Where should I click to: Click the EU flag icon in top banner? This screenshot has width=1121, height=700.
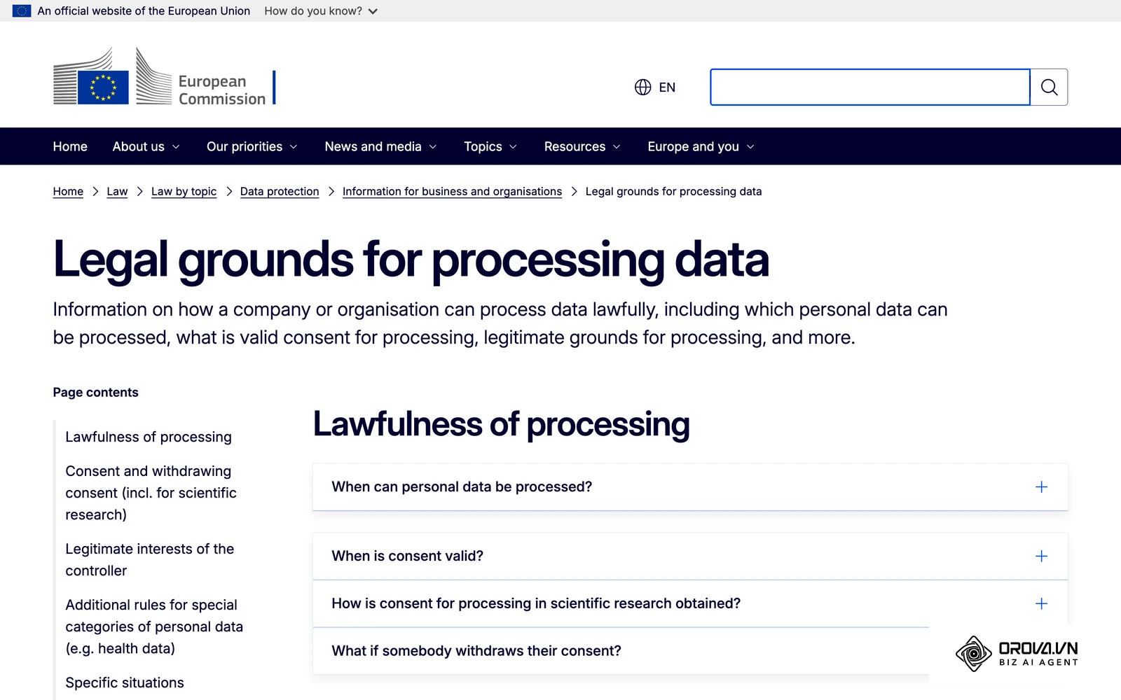22,10
